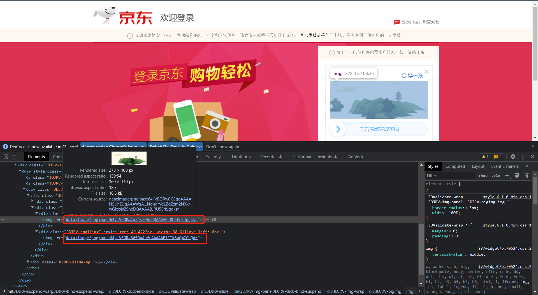The width and height of the screenshot is (538, 295).
Task: Open the warnings counter badge
Action: pyautogui.click(x=485, y=157)
